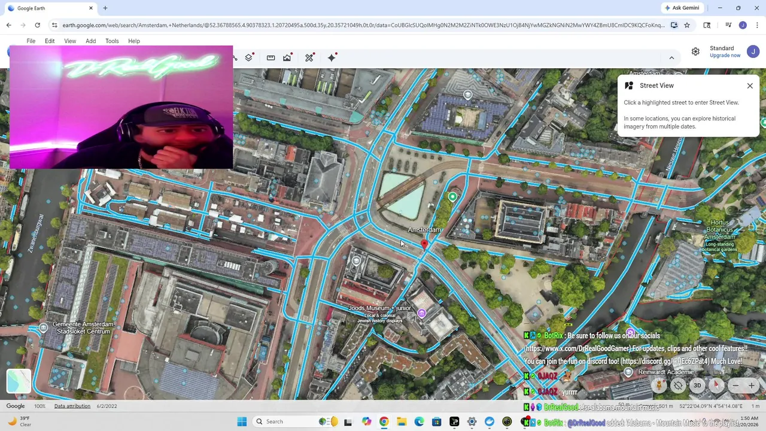766x431 pixels.
Task: Open the Data attribution link
Action: pyautogui.click(x=72, y=406)
